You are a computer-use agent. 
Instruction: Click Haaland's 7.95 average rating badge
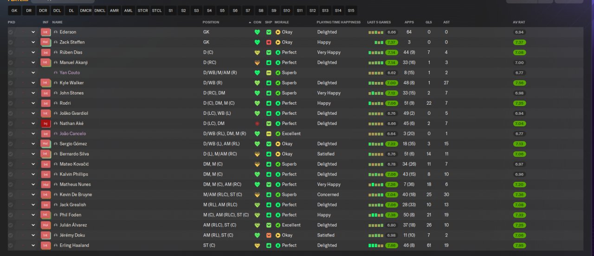click(519, 245)
